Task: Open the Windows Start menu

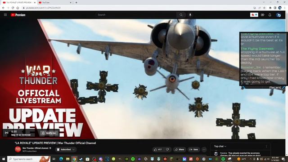Action: pos(4,159)
